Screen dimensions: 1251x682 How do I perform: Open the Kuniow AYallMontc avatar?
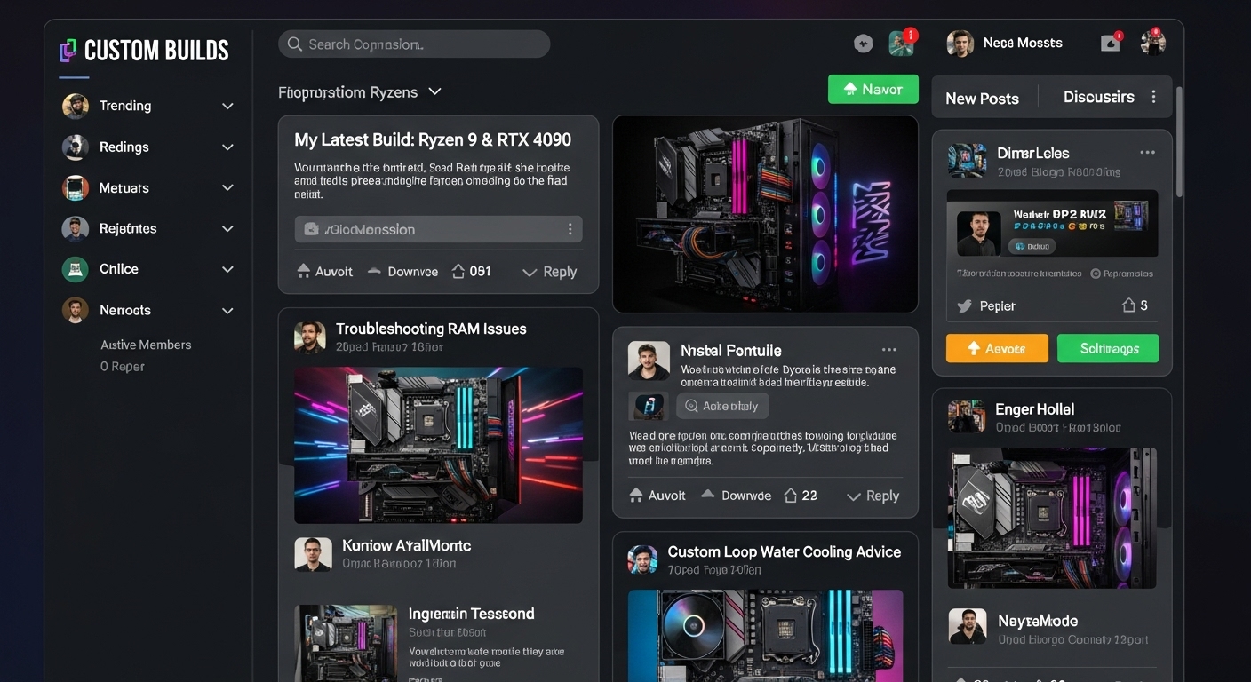(x=313, y=554)
